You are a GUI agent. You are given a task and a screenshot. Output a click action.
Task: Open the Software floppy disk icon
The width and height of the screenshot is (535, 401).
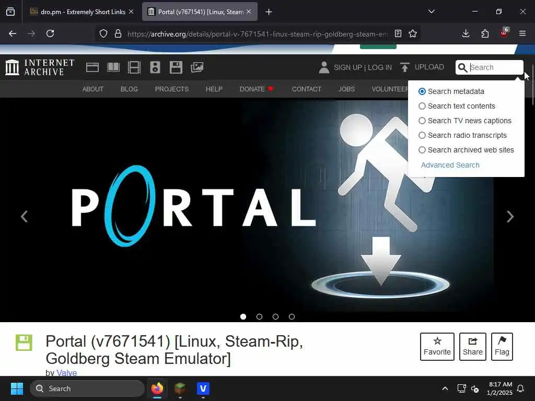pos(176,67)
